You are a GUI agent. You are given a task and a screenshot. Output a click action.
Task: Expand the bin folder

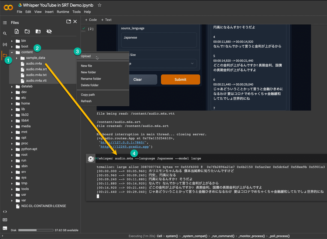12,41
